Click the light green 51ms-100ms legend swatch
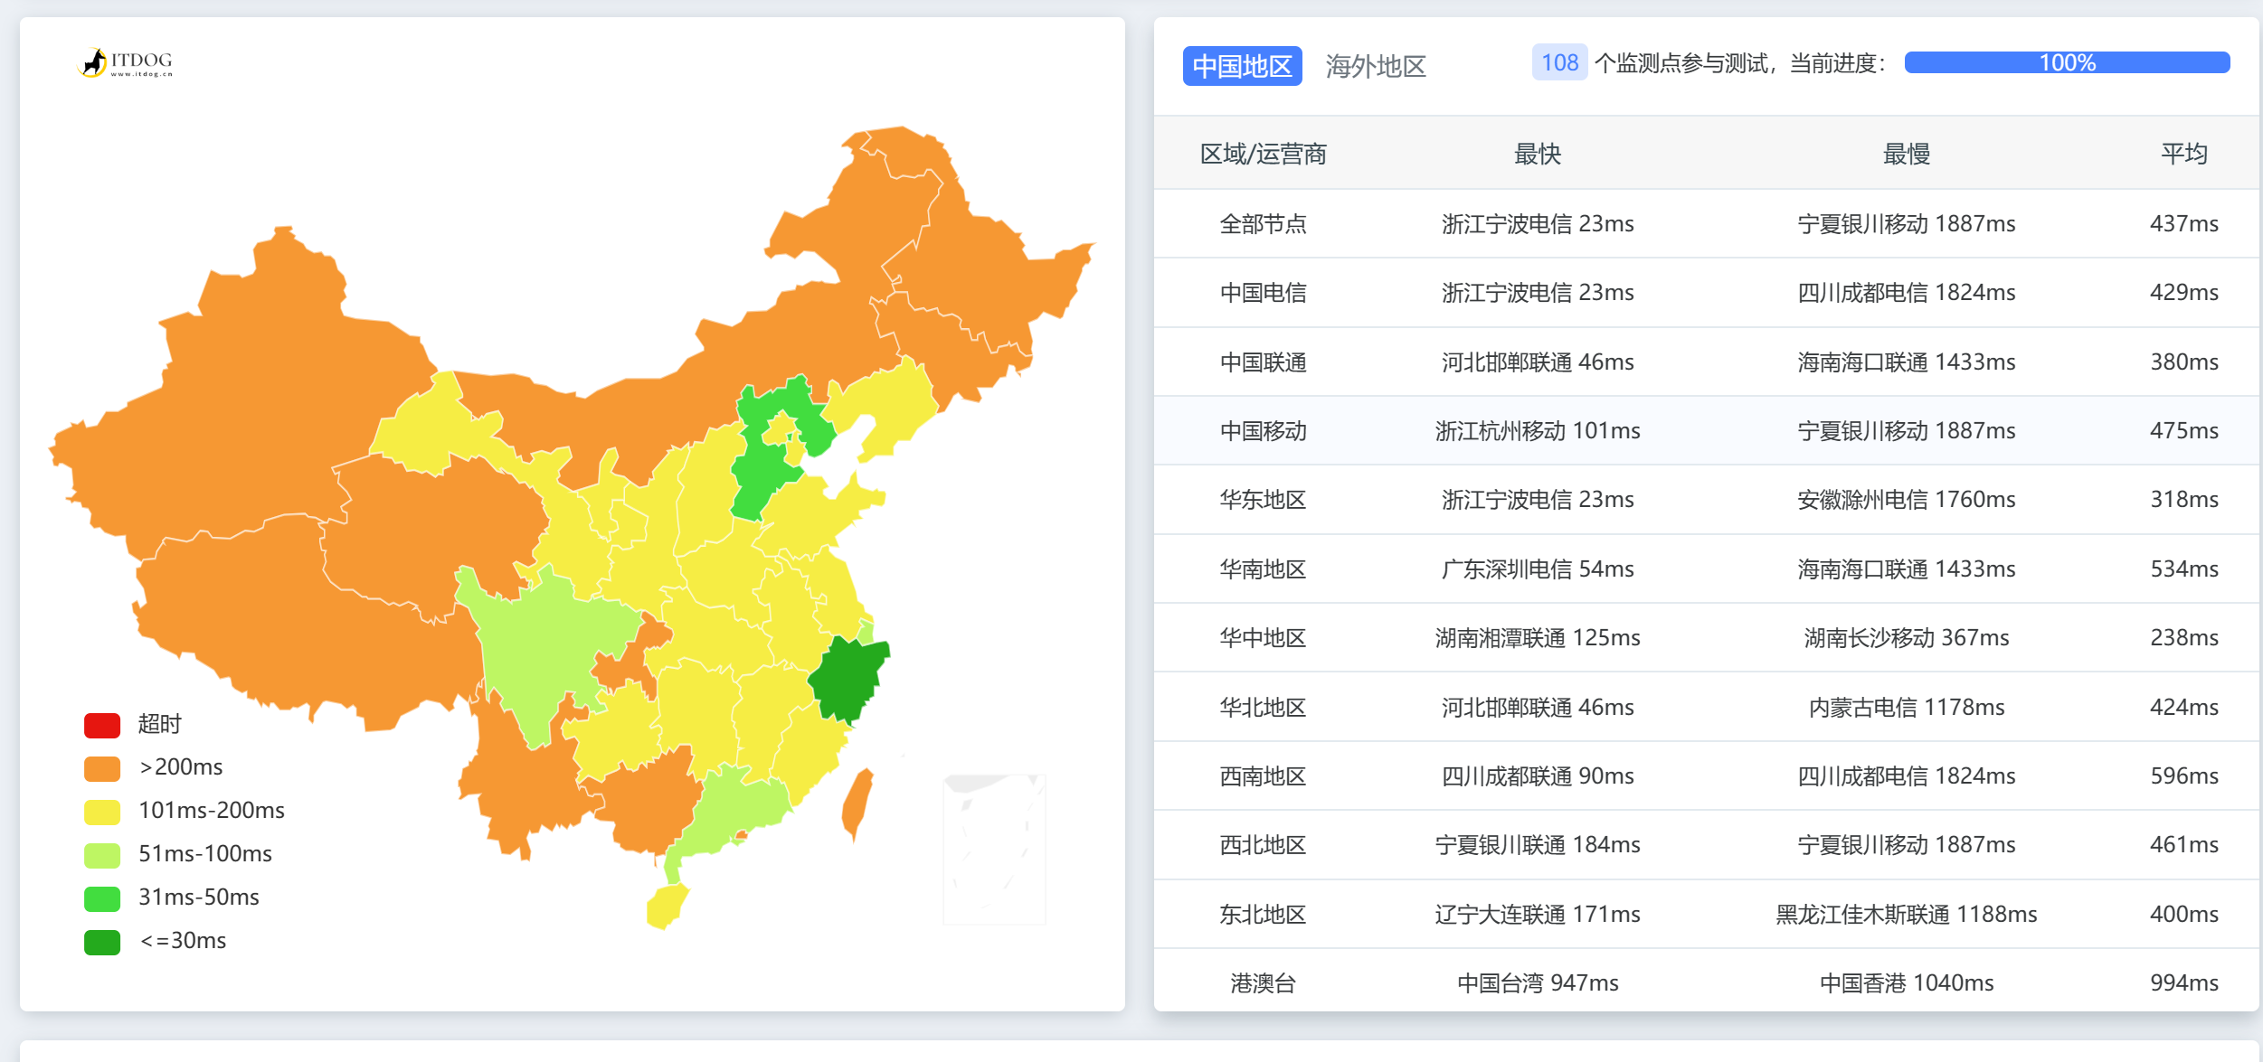The width and height of the screenshot is (2263, 1062). point(101,854)
